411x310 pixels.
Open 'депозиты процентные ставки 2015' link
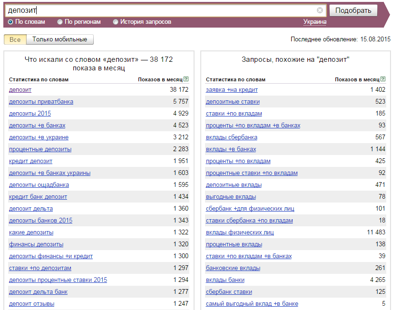58,280
